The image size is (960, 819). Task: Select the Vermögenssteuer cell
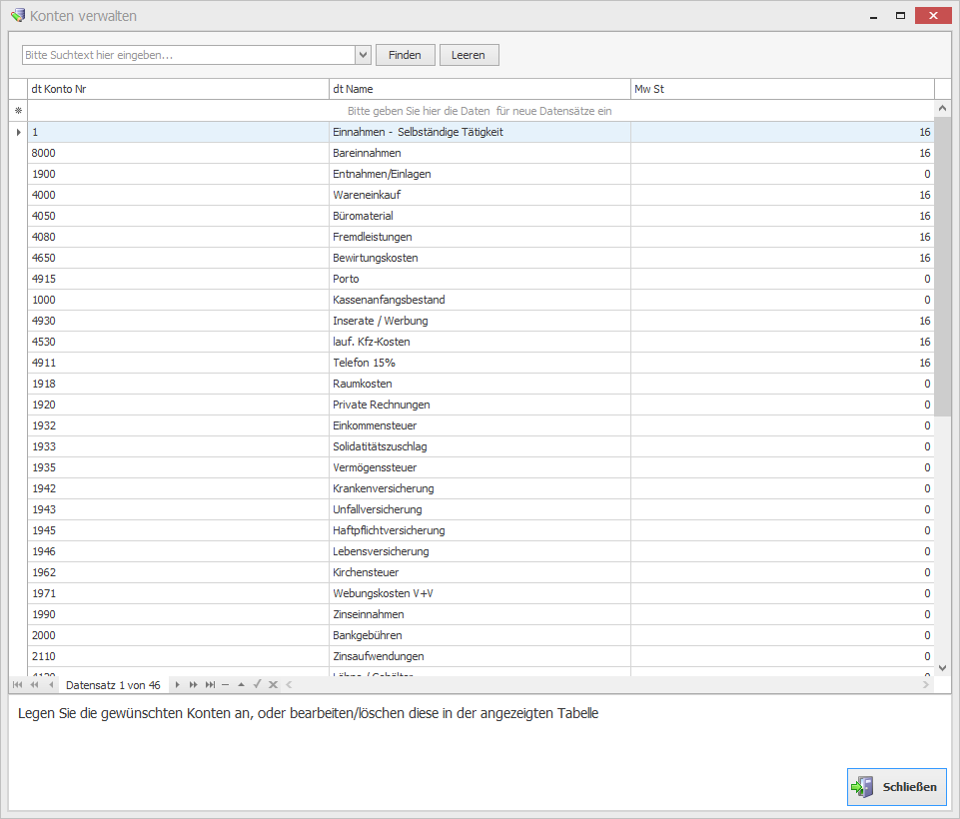click(x=480, y=467)
